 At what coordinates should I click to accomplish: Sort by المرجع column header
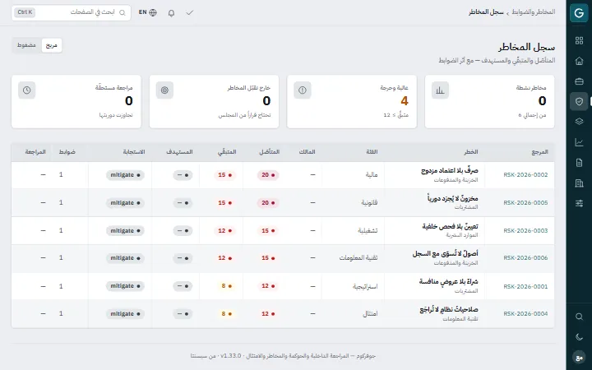click(539, 152)
